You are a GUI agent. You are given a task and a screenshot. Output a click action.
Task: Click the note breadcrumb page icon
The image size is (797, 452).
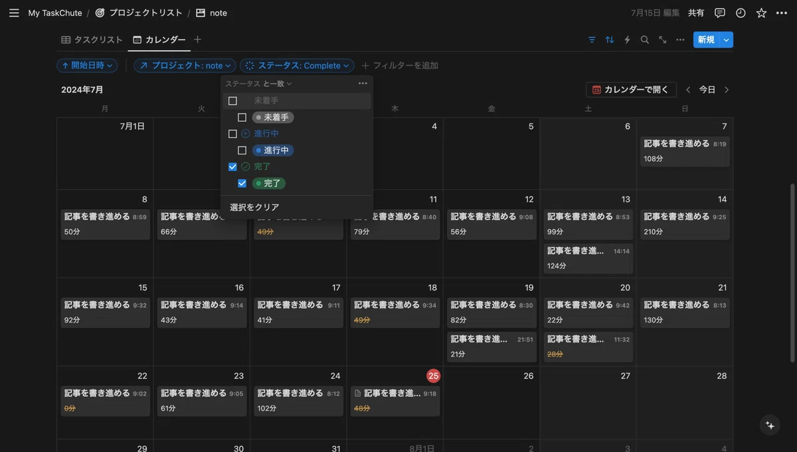(201, 13)
